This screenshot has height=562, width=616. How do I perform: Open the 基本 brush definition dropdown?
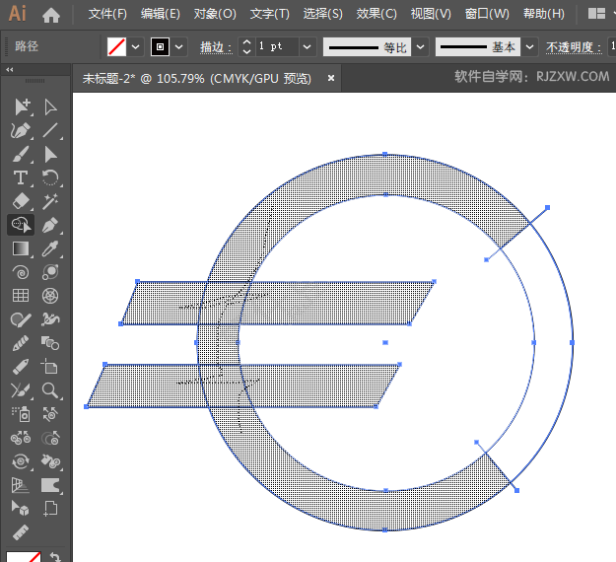tap(530, 47)
